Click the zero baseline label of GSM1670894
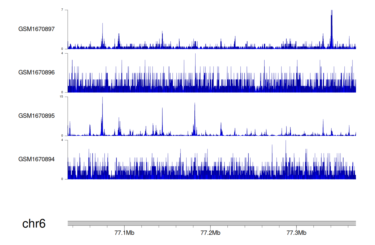375x245 pixels. point(62,179)
